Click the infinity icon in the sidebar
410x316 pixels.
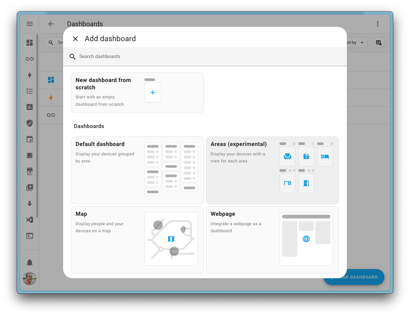coord(29,59)
